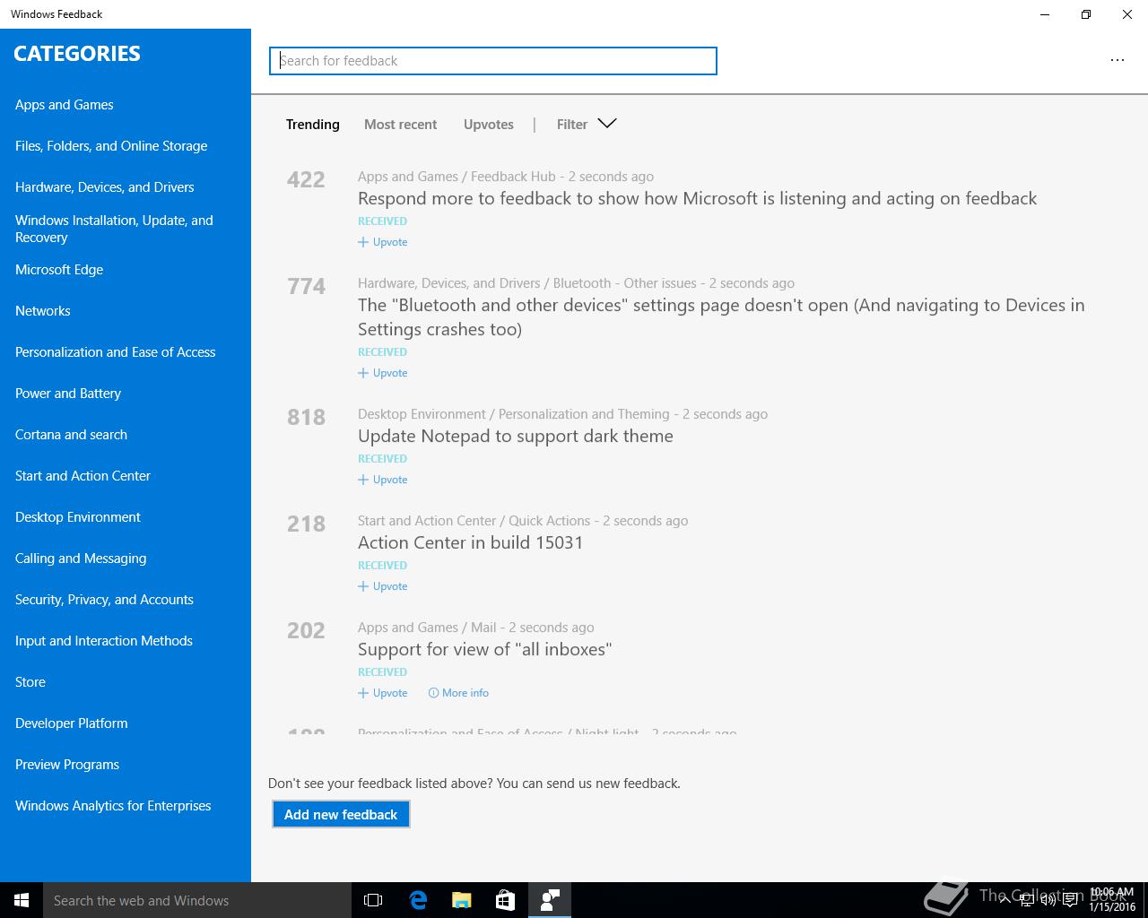Select Input and Interaction Methods category
1148x918 pixels.
104,641
